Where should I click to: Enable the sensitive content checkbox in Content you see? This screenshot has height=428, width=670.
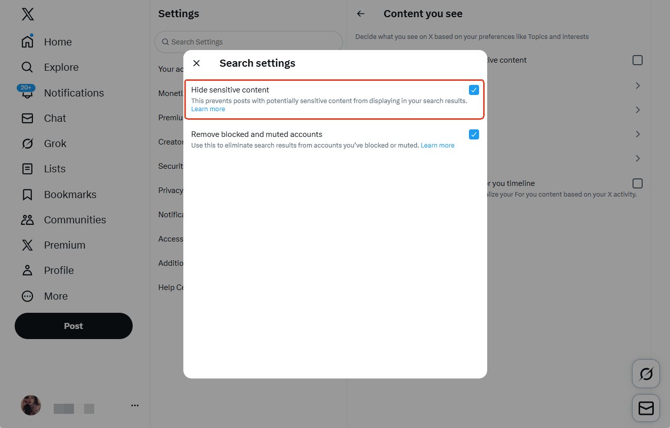[x=637, y=60]
